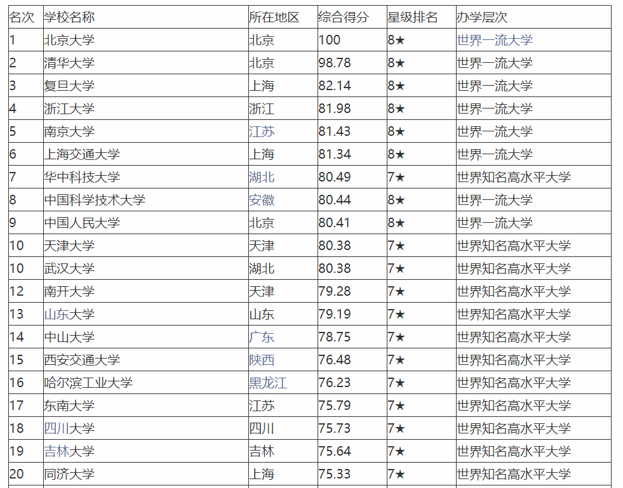Screen dimensions: 623x488
Task: Click the 星级排名 header cell
Action: pyautogui.click(x=422, y=17)
